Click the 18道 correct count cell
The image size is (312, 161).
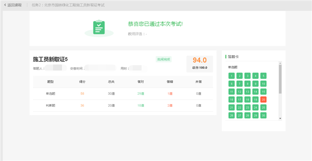point(141,105)
